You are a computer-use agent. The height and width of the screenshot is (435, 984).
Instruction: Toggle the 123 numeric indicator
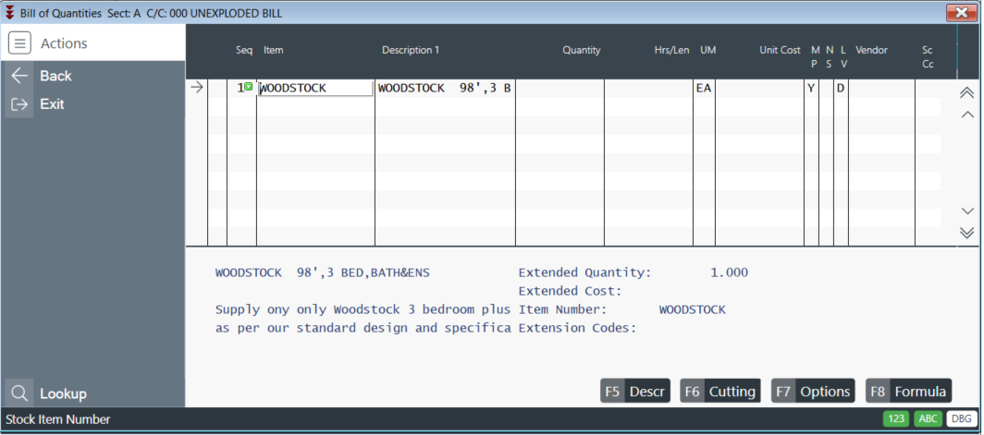tap(897, 419)
